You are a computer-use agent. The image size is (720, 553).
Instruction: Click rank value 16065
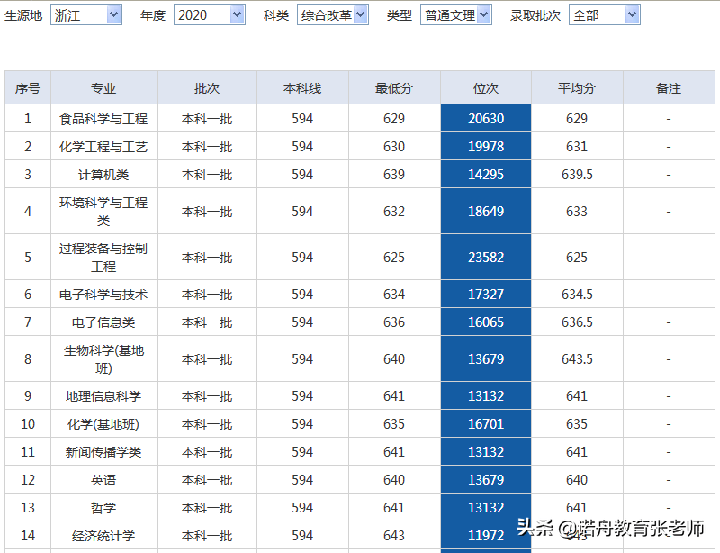(x=486, y=322)
